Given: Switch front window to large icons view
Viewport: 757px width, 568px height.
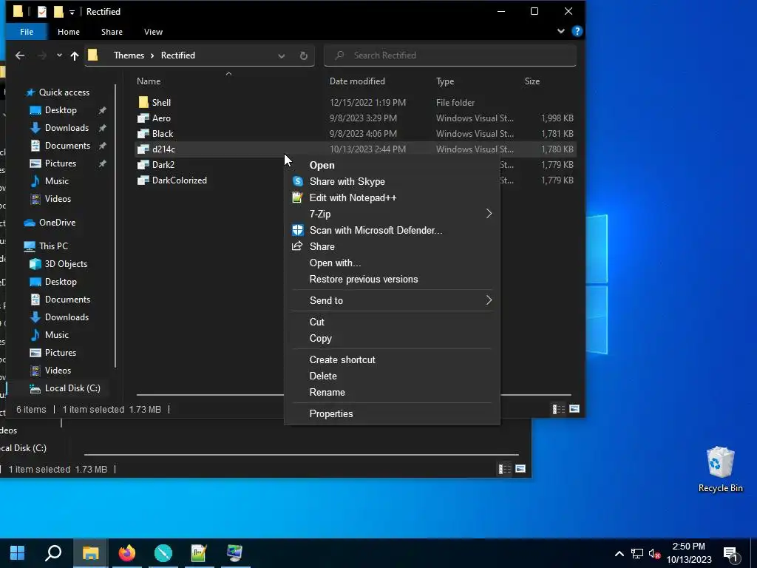Looking at the screenshot, I should point(574,409).
